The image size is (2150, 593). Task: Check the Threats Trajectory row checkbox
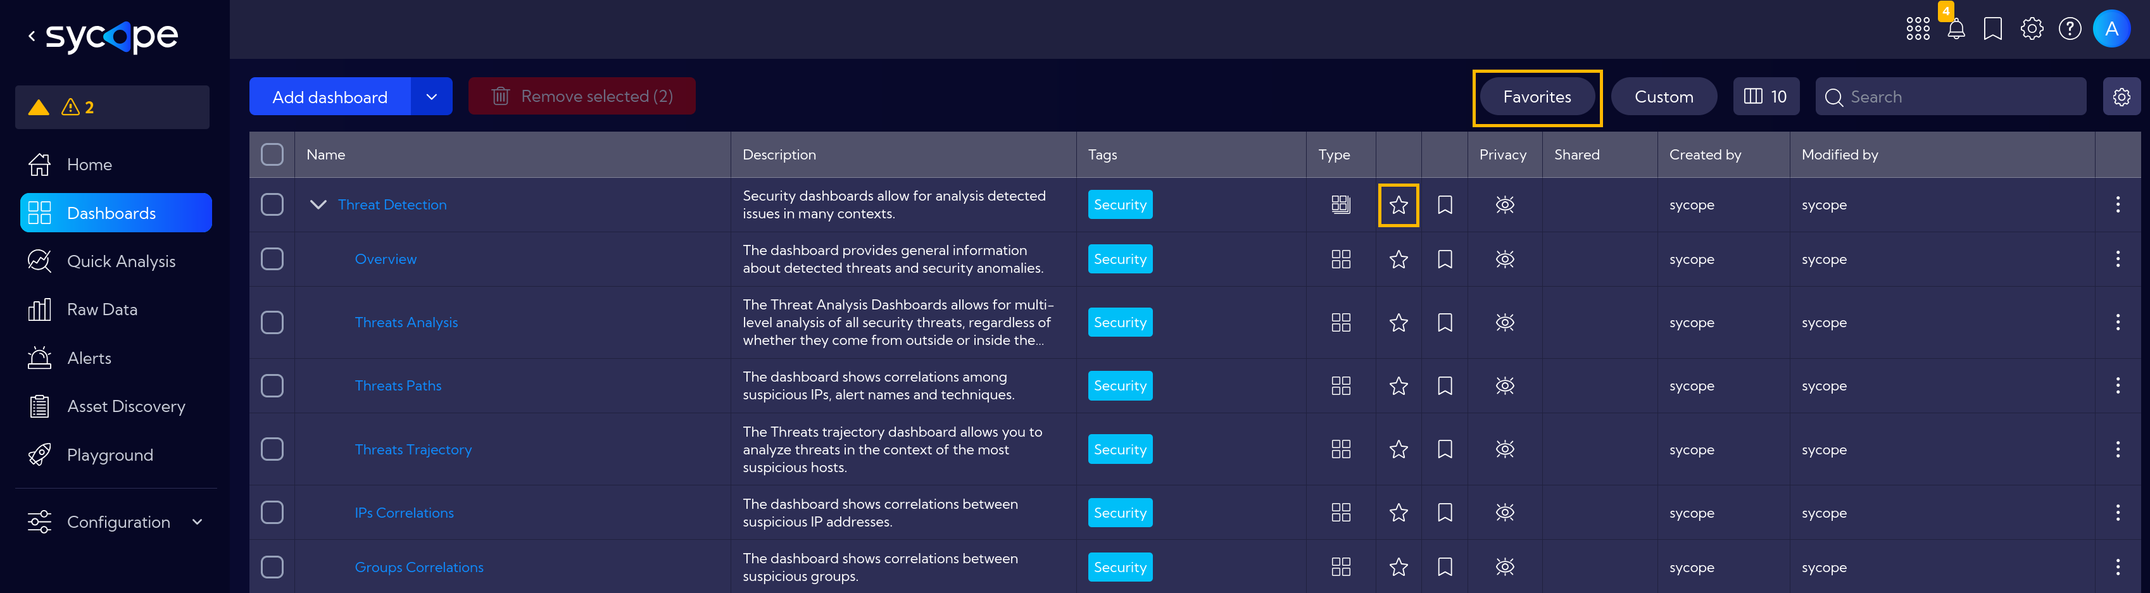[272, 449]
